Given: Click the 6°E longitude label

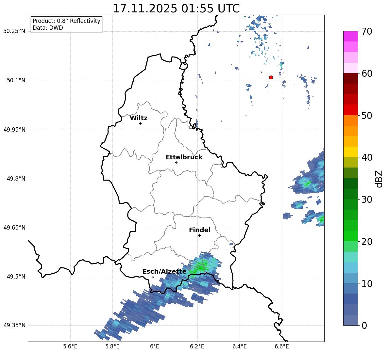Looking at the screenshot, I should 155,346.
